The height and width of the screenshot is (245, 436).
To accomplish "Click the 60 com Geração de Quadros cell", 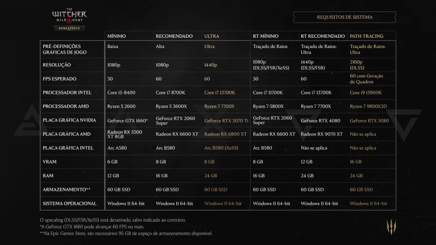I will point(367,78).
